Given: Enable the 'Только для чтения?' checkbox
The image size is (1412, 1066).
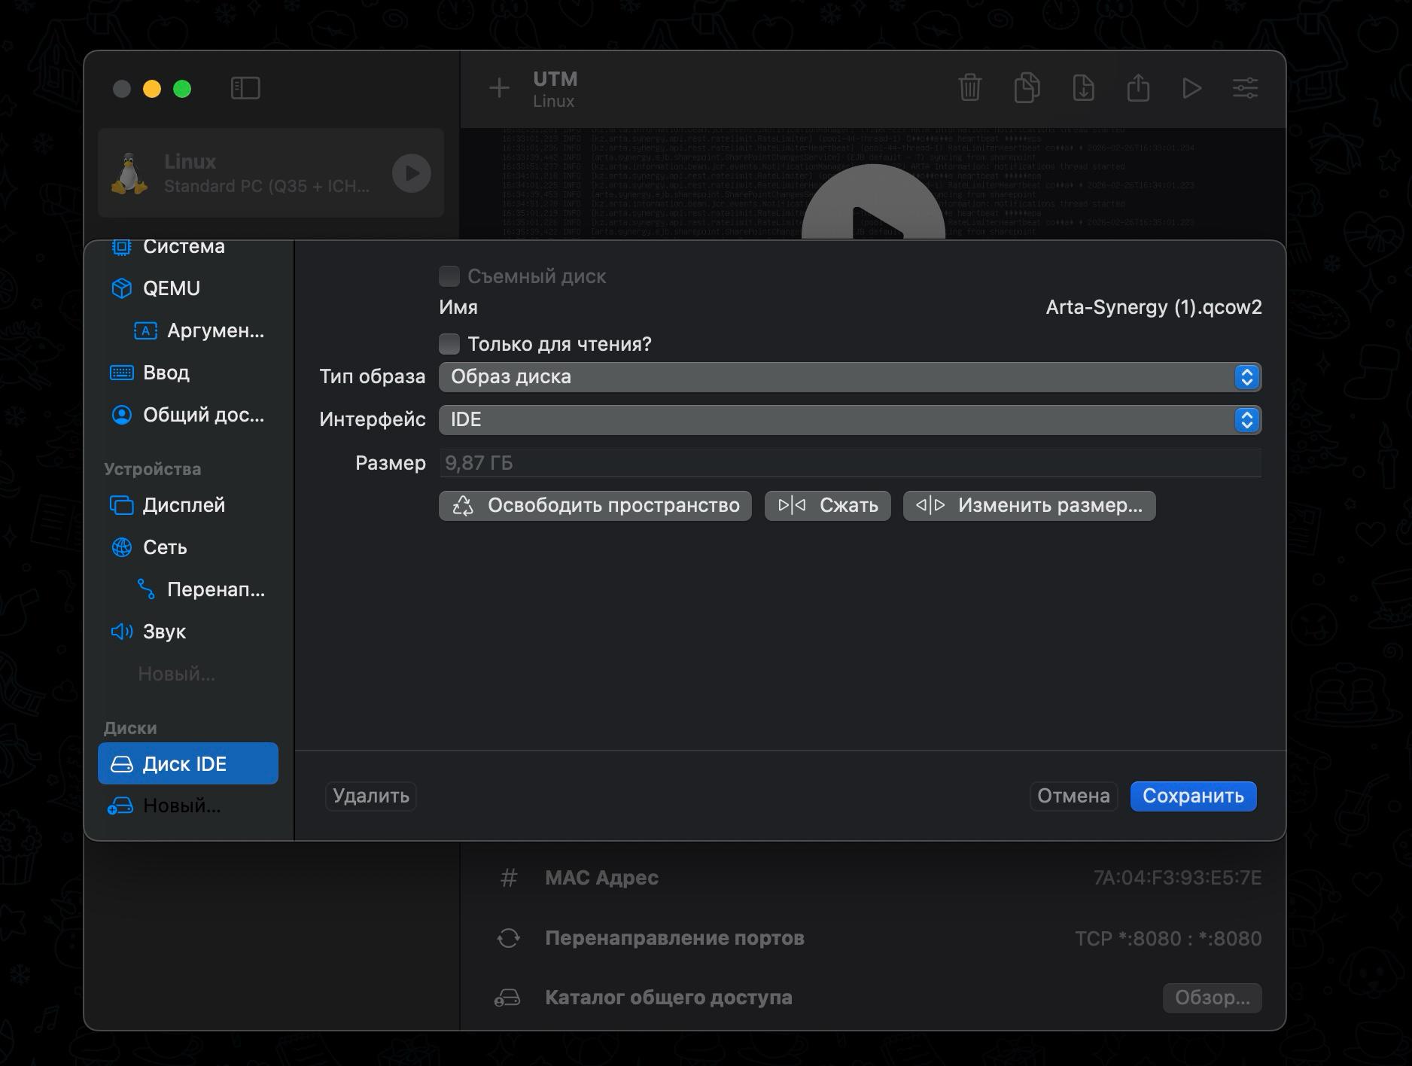Looking at the screenshot, I should 449,344.
